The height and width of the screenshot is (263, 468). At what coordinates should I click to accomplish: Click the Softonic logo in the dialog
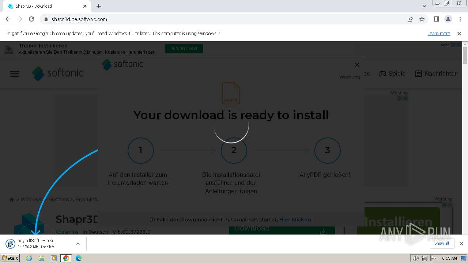122,64
